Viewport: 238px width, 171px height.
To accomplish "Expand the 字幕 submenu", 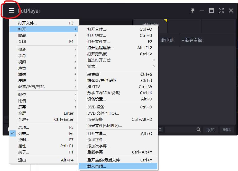I will coord(44,56).
